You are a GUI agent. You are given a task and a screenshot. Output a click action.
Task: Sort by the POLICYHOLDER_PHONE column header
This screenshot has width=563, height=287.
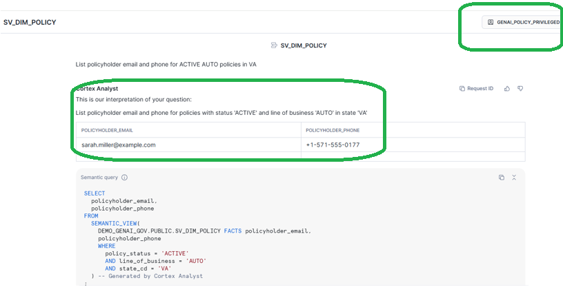333,130
